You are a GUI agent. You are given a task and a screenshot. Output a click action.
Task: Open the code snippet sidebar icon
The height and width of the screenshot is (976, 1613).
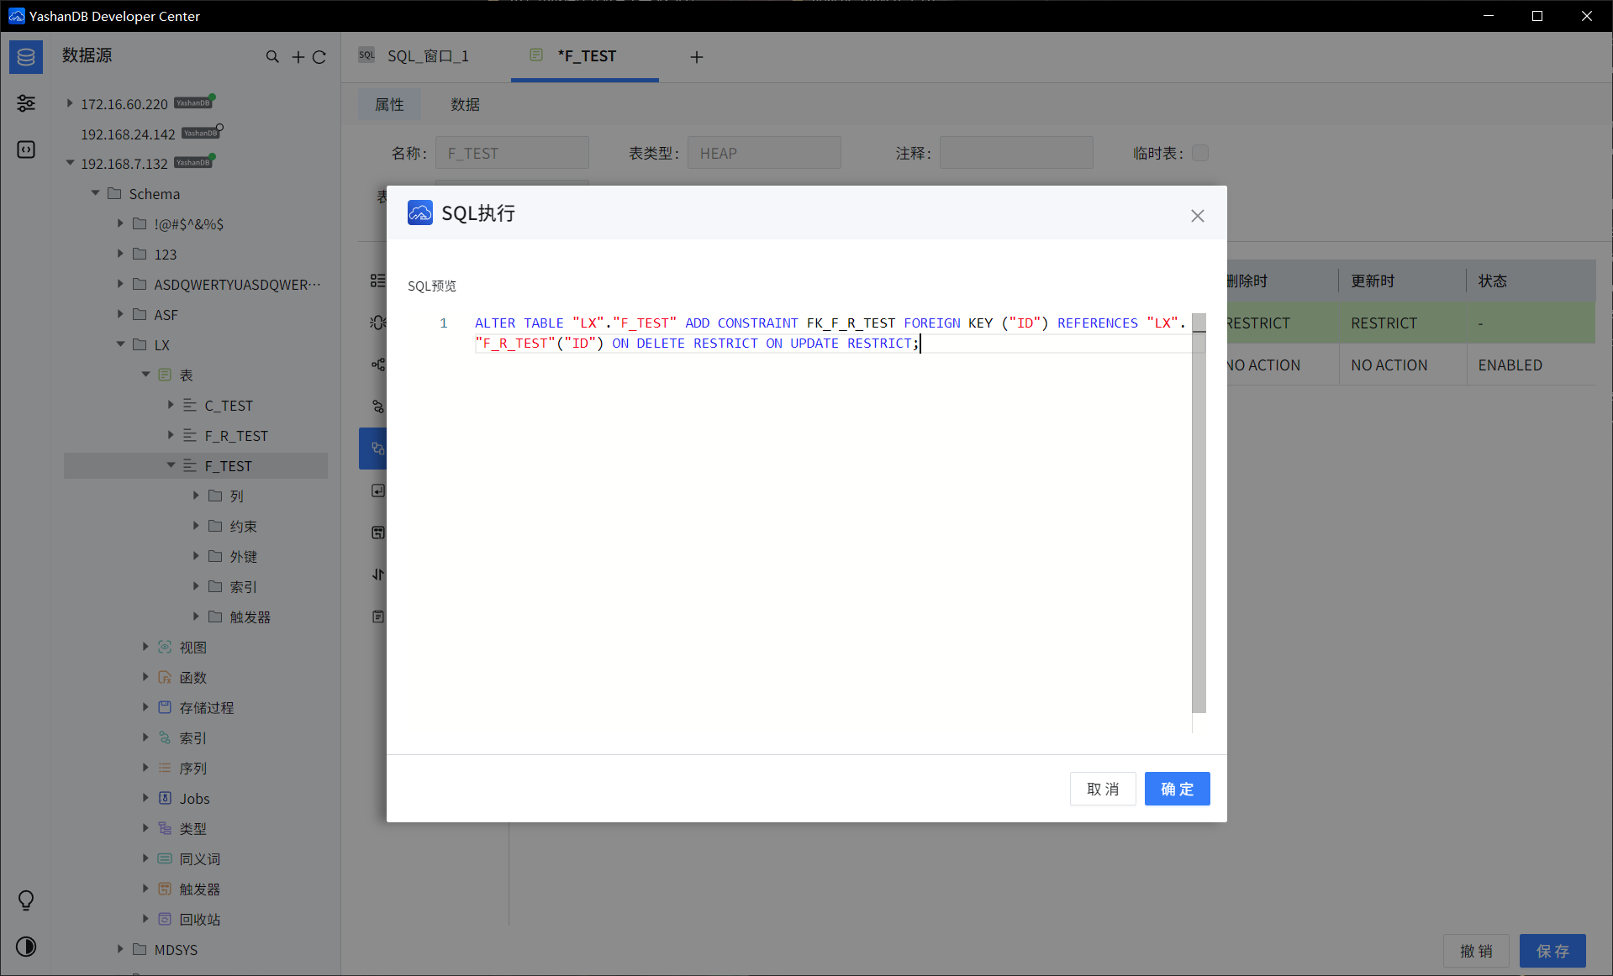click(x=26, y=150)
